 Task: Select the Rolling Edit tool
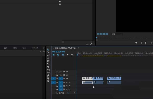click(48, 61)
